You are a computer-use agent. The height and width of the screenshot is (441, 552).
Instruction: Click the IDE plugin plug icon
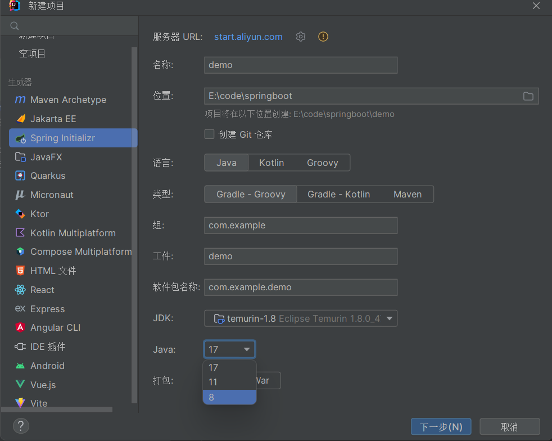[x=20, y=346]
